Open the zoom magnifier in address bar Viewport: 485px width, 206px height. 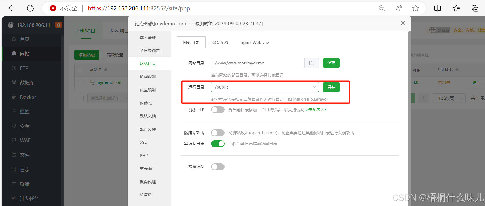click(382, 8)
